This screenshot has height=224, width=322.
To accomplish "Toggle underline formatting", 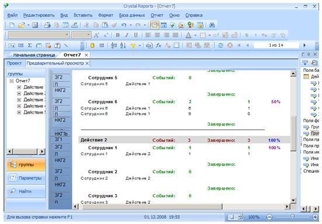I will coord(136,35).
